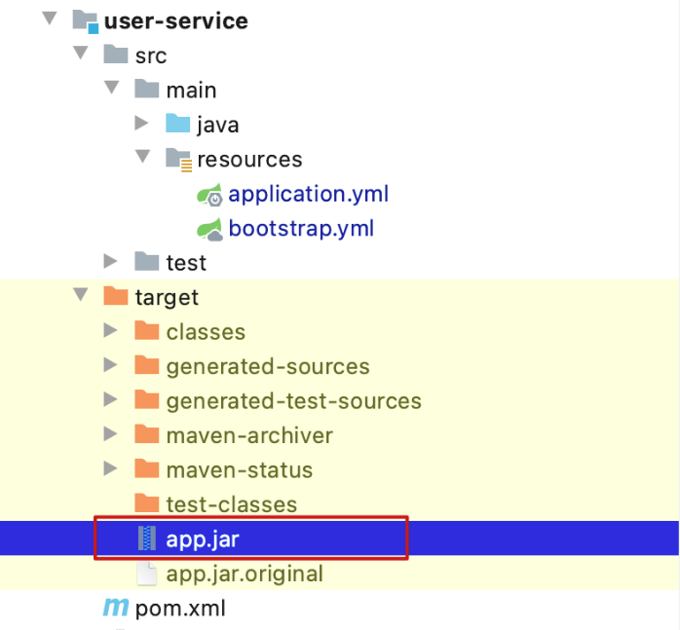Click the Spring icon beside application.yml
Viewport: 680px width, 630px height.
click(209, 194)
